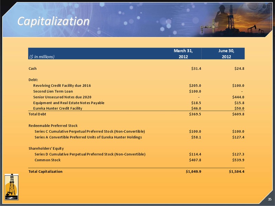Screen dimensions: 275x206
Task: Select Series D value $127.3
Action: click(238, 154)
